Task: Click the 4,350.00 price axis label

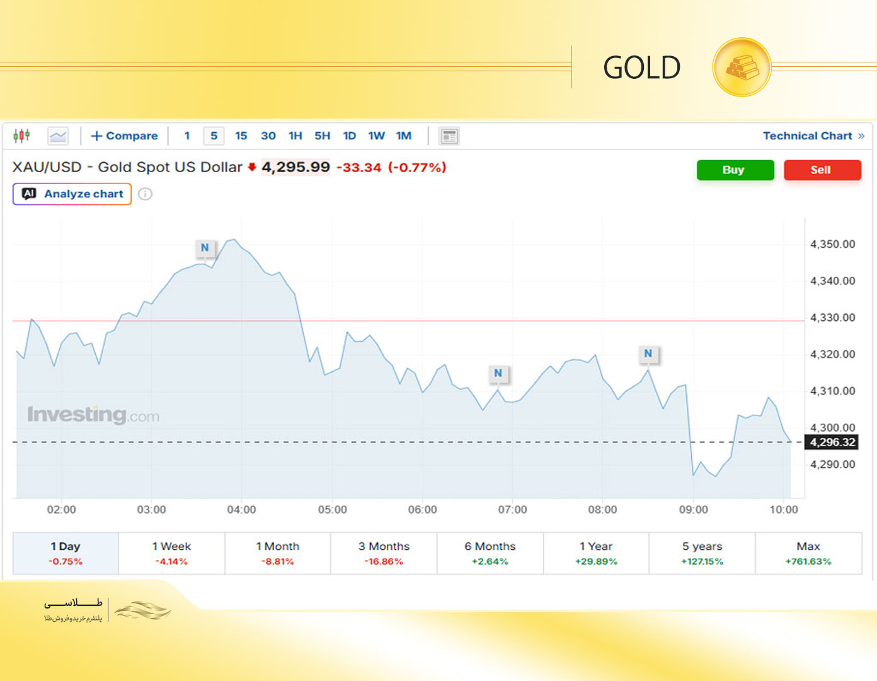Action: (x=832, y=244)
